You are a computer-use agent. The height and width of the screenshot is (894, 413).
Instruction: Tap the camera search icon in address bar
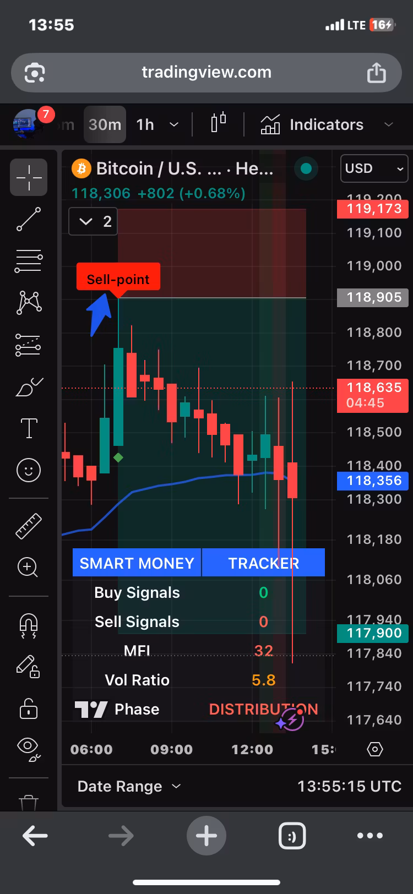35,73
